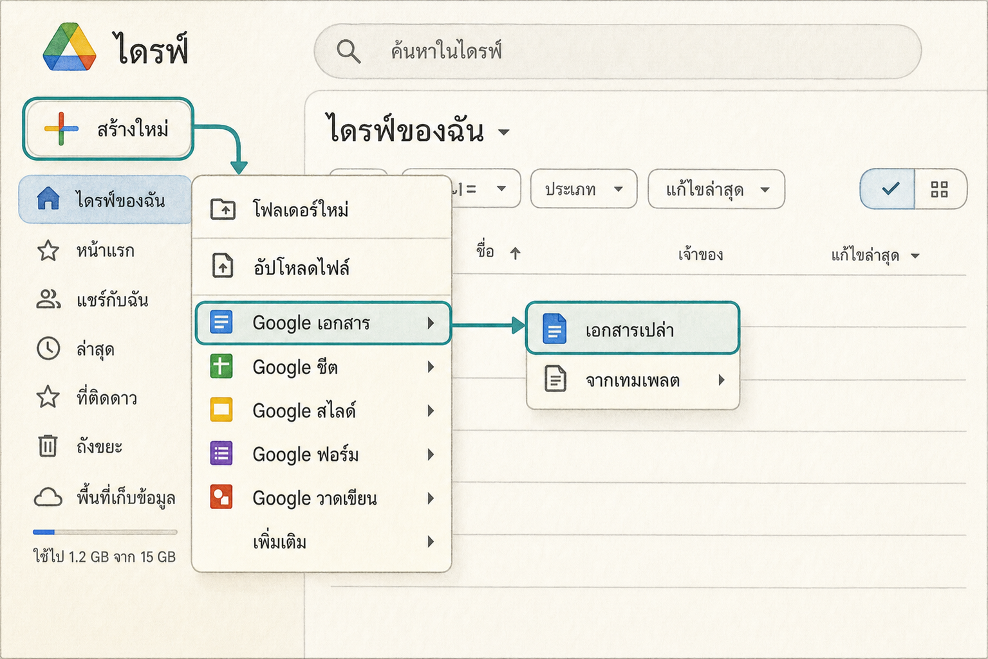The height and width of the screenshot is (659, 988).
Task: Open the ไดรฟ์ของฉัน title dropdown arrow
Action: pyautogui.click(x=504, y=132)
